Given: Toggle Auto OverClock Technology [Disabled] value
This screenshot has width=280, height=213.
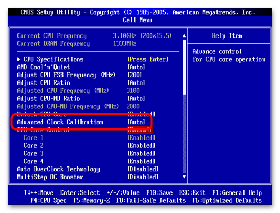Looking at the screenshot, I should coord(143,169).
